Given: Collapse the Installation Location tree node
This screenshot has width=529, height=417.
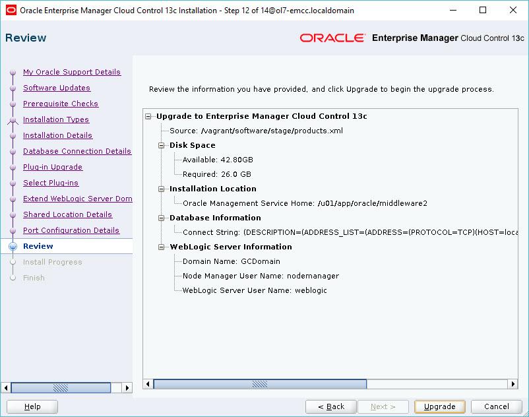Looking at the screenshot, I should [x=161, y=189].
